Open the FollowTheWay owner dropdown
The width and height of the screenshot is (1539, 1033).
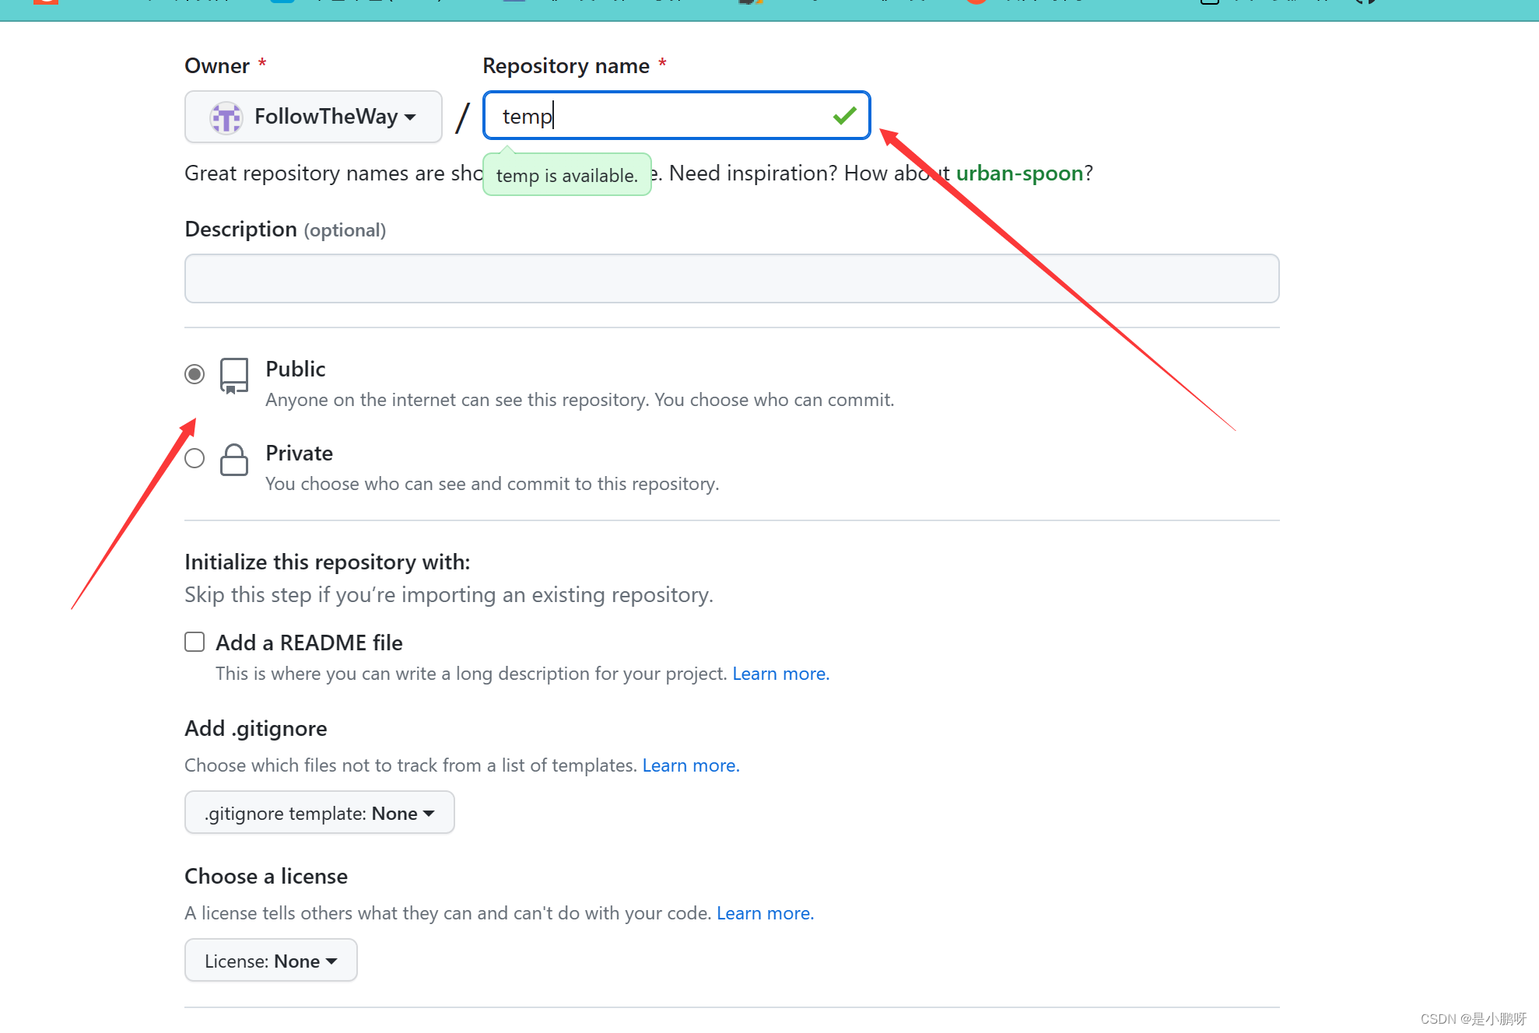(313, 117)
